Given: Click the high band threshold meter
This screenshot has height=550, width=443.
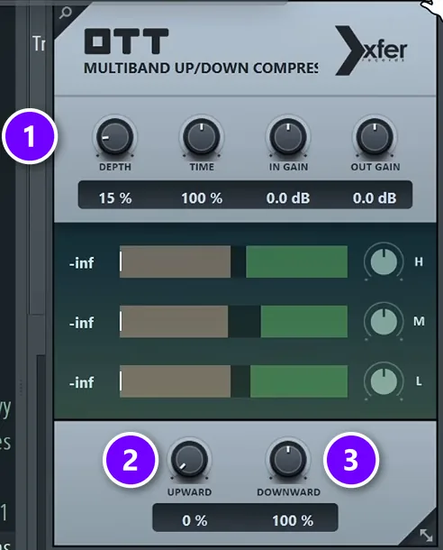Looking at the screenshot, I should [233, 261].
